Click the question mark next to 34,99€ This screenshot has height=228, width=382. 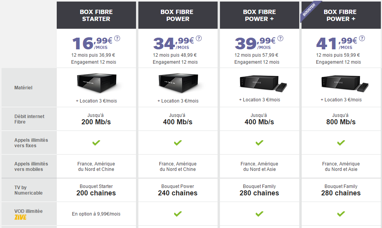point(199,39)
